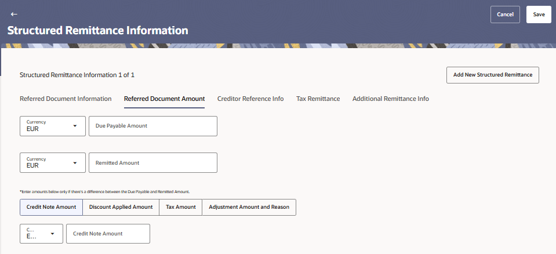This screenshot has height=254, width=556.
Task: Open the Creditor Reference Info tab
Action: tap(250, 99)
